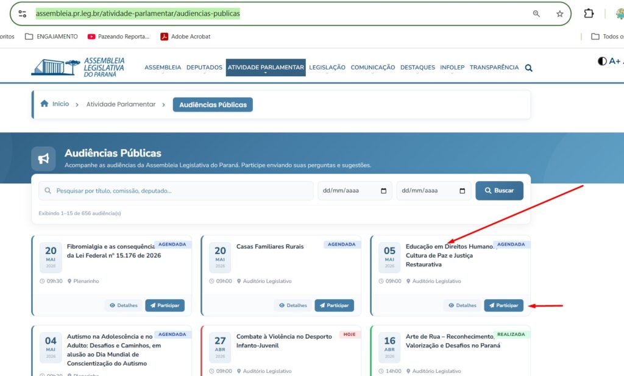Image resolution: width=624 pixels, height=376 pixels.
Task: Toggle the high contrast icon
Action: click(x=602, y=61)
